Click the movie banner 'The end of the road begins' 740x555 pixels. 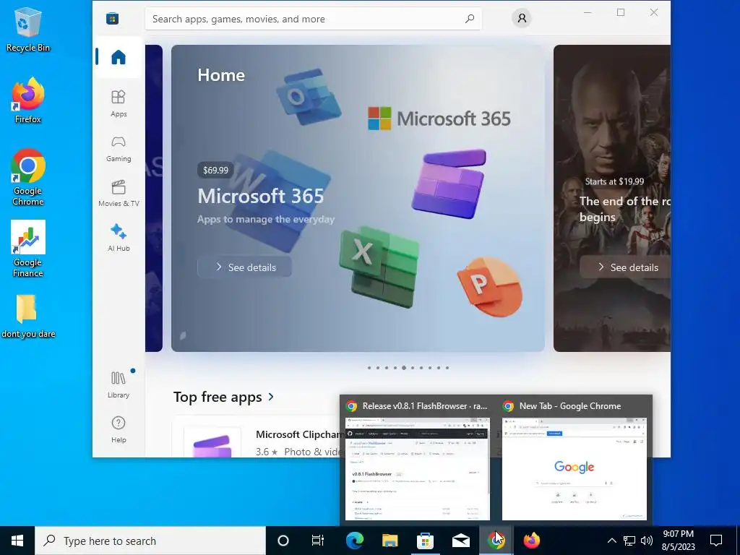pos(611,198)
